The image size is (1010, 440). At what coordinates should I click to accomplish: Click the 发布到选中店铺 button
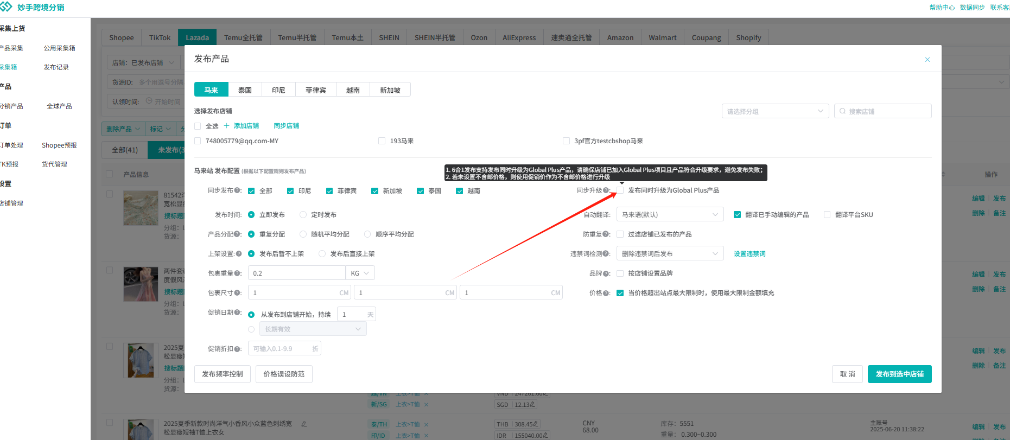coord(900,374)
